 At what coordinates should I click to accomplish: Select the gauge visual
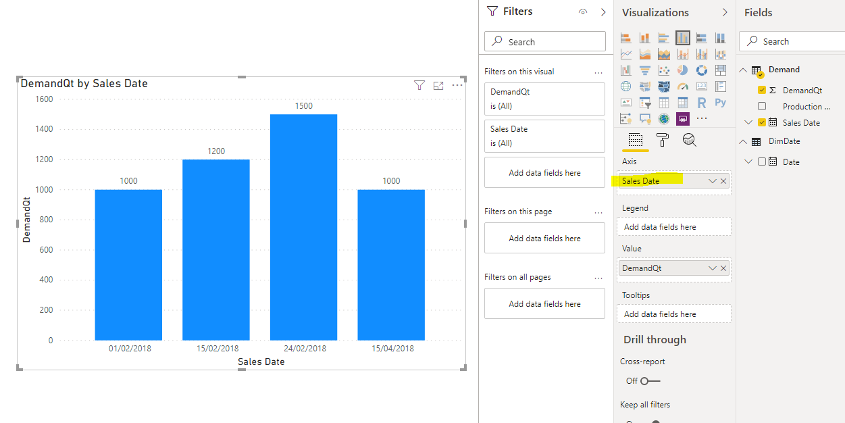click(x=683, y=86)
